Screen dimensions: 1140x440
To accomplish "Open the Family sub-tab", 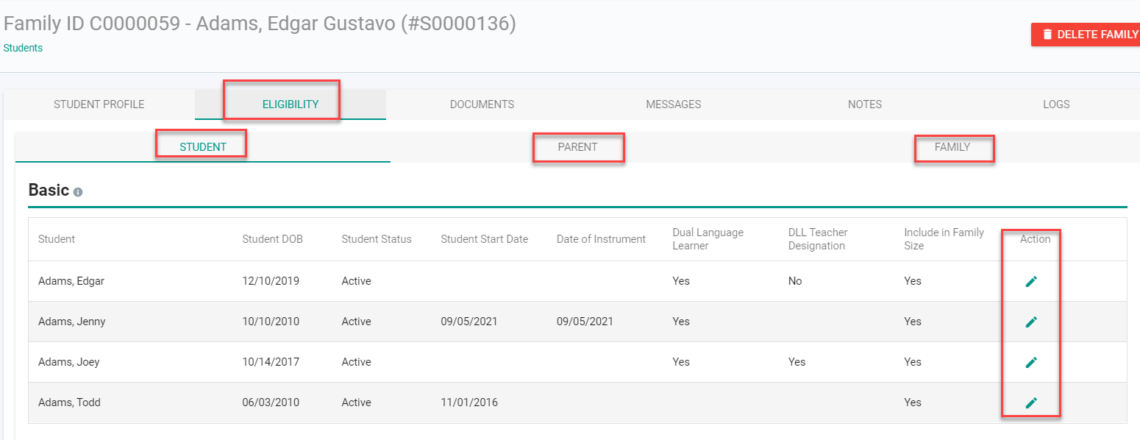I will click(x=952, y=147).
